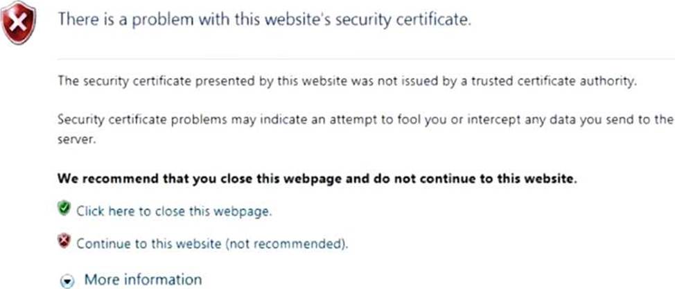This screenshot has width=675, height=289.
Task: Click the green shield checkmark icon
Action: (x=64, y=208)
